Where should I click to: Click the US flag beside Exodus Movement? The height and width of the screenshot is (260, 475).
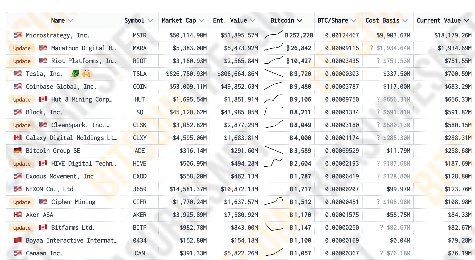(17, 176)
